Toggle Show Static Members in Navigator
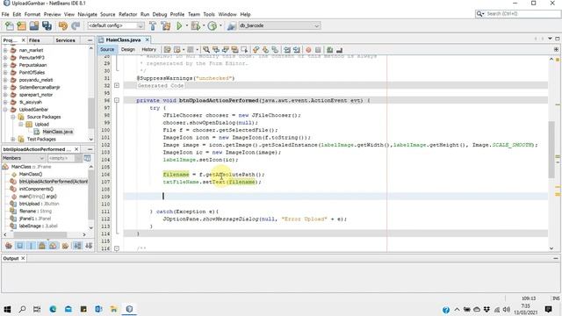Screen dimensions: 562x316 31,246
